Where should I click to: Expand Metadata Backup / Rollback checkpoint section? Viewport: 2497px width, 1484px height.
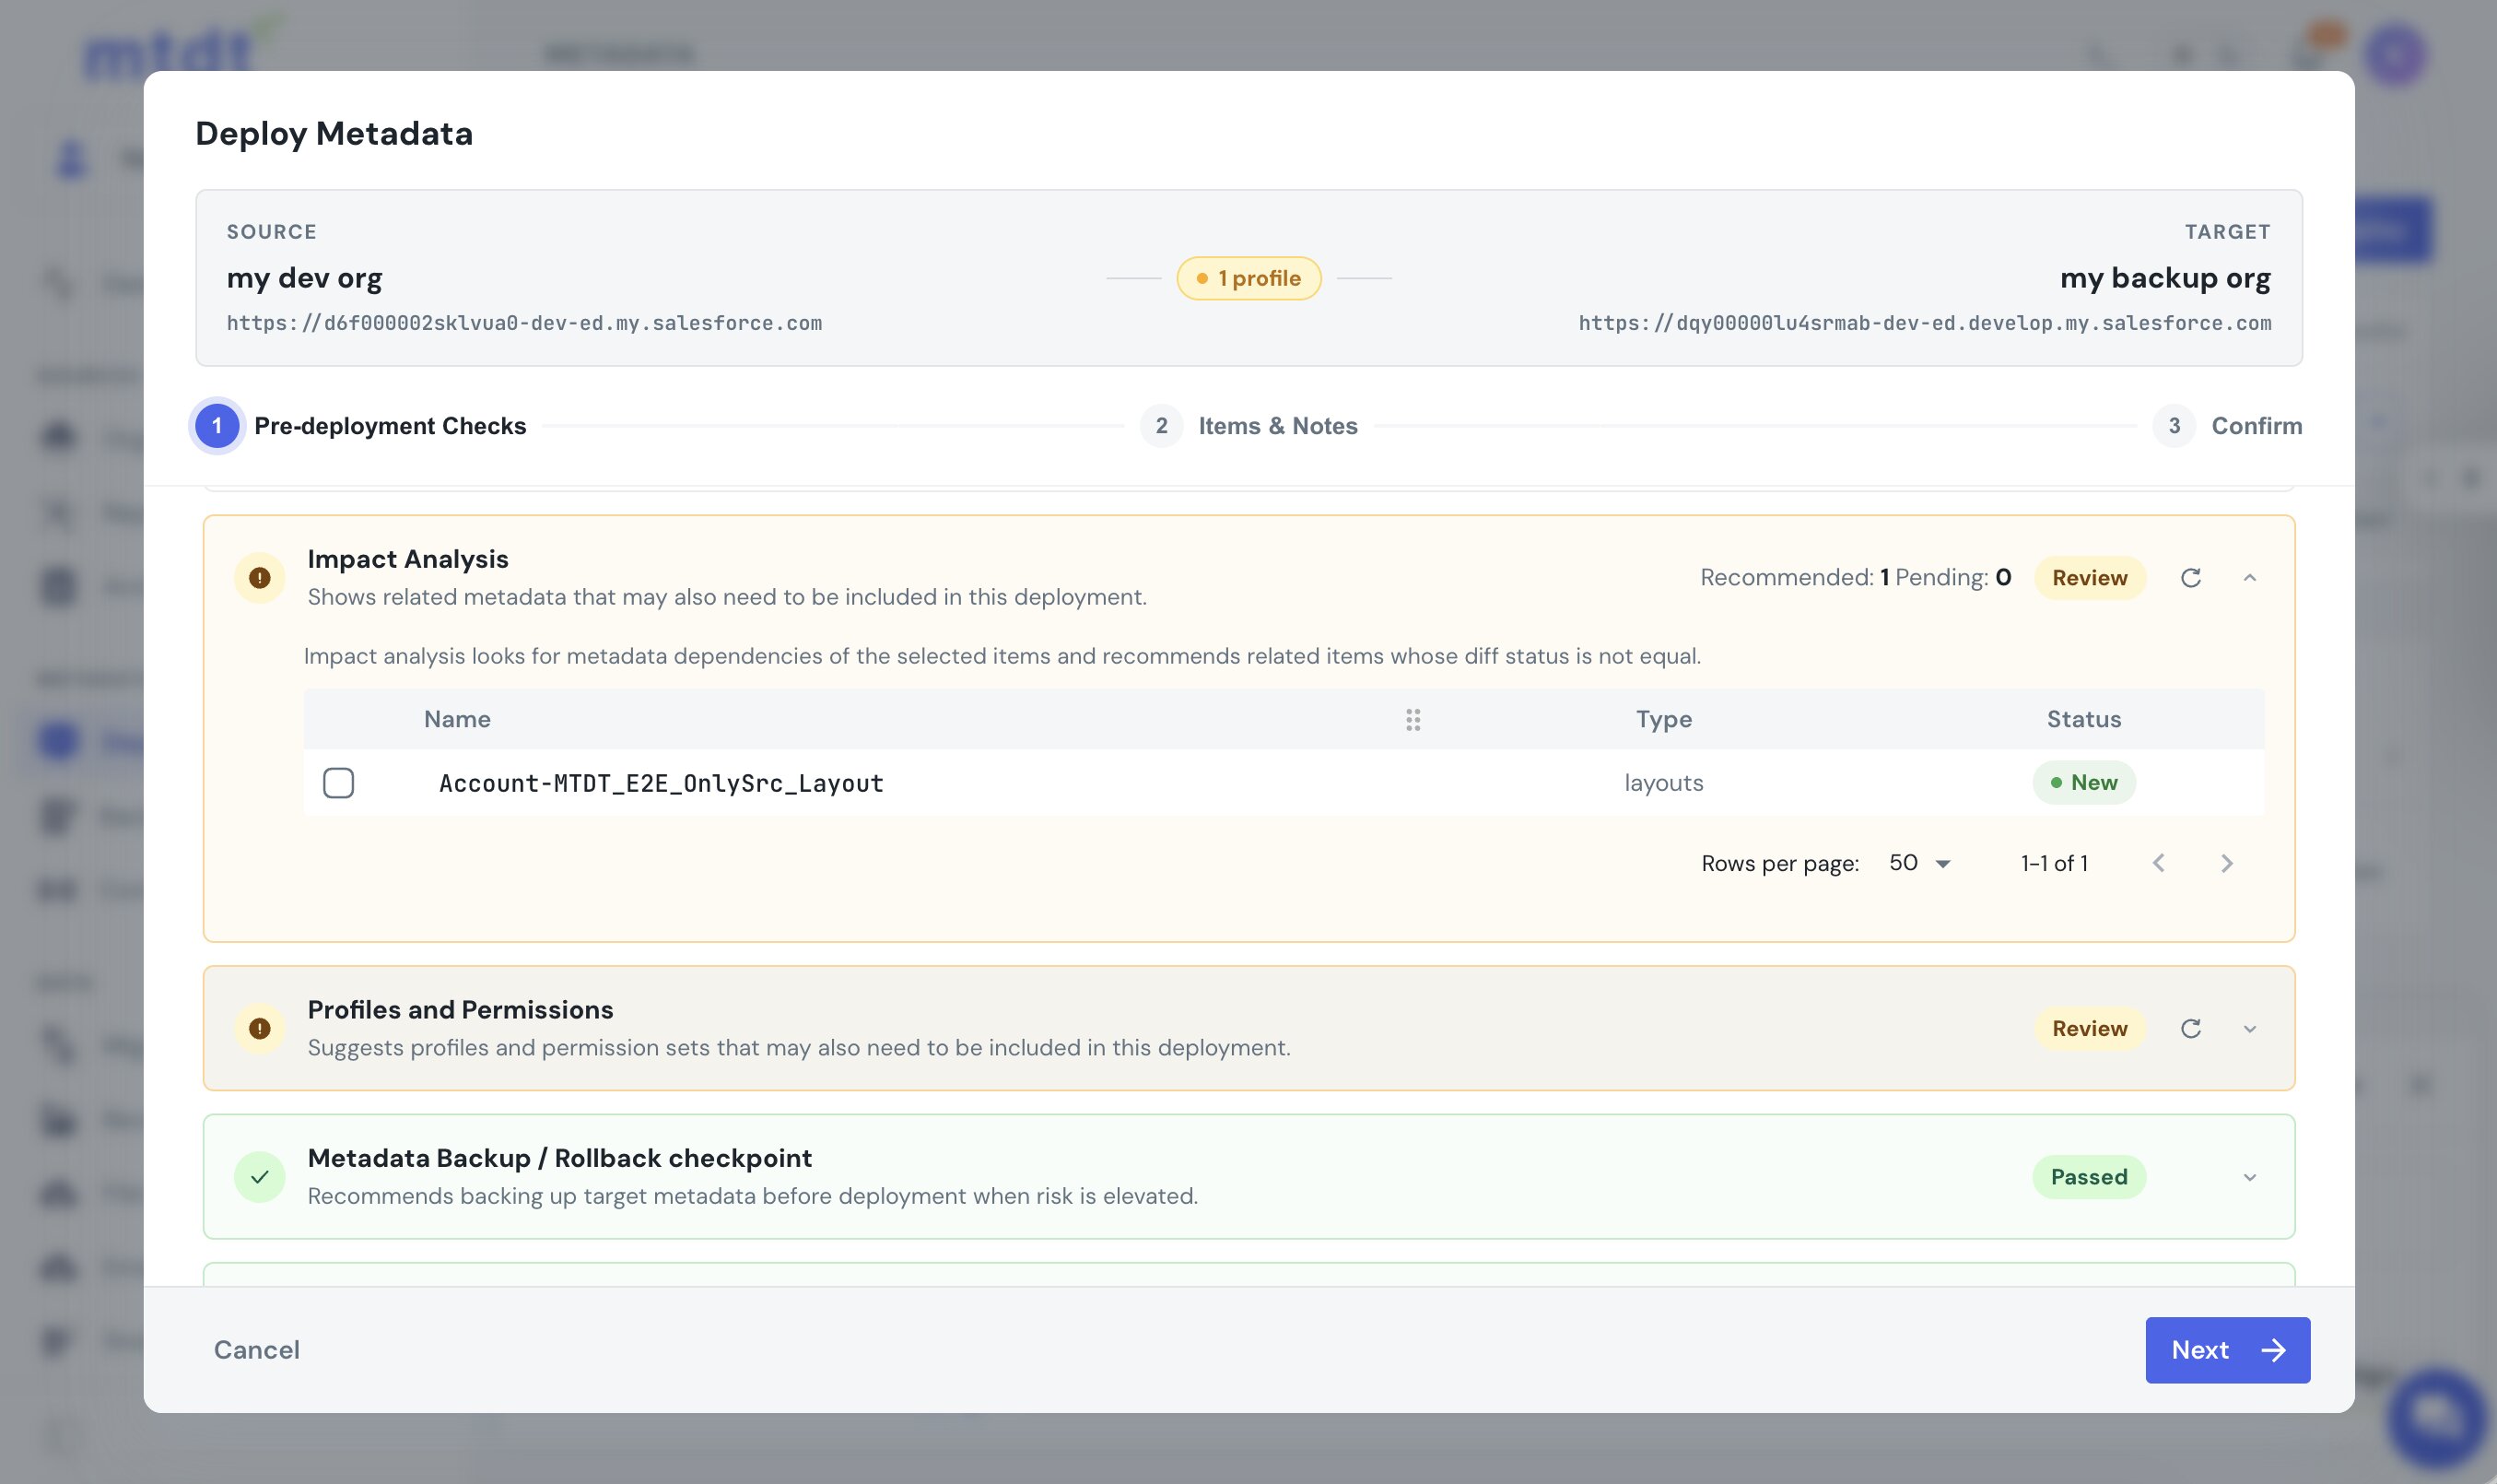[2249, 1177]
